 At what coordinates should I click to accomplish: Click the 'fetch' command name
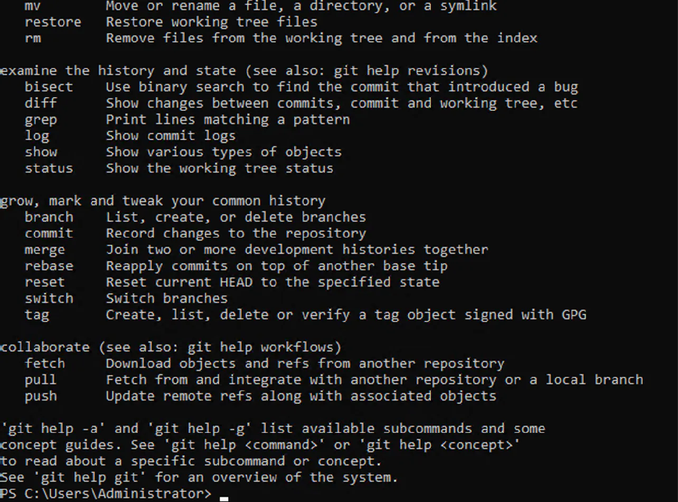(45, 363)
